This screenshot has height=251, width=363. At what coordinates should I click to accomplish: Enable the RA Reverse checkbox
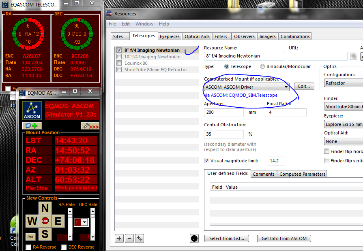[x=28, y=247]
